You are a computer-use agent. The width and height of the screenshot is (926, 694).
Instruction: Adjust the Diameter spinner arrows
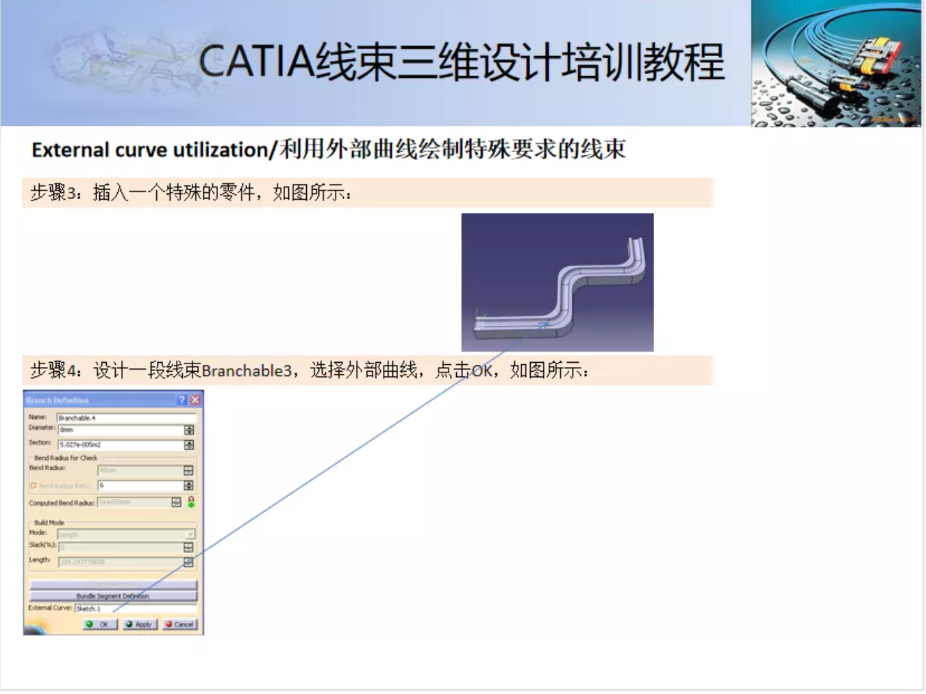click(x=189, y=430)
